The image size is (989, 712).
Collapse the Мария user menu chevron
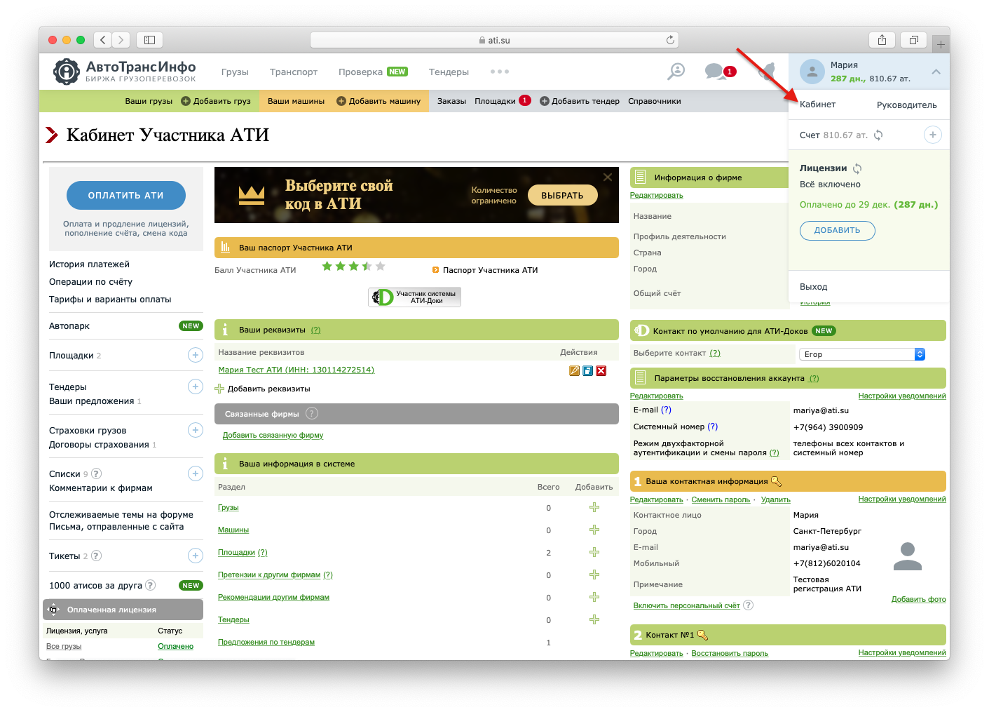[936, 72]
